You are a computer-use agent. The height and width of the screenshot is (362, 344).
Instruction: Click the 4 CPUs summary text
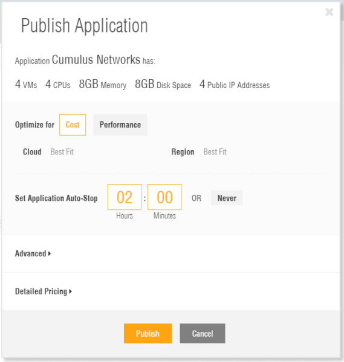coord(58,84)
